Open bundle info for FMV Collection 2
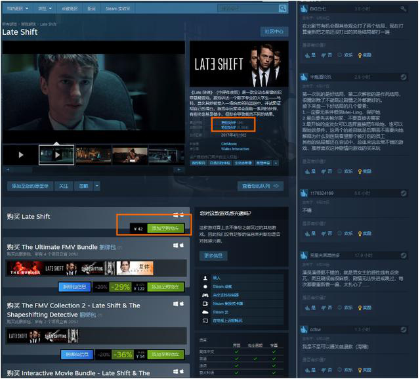This screenshot has height=379, width=420. click(x=77, y=354)
